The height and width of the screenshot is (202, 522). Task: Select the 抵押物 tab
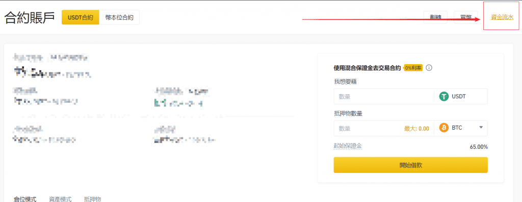[x=93, y=199]
